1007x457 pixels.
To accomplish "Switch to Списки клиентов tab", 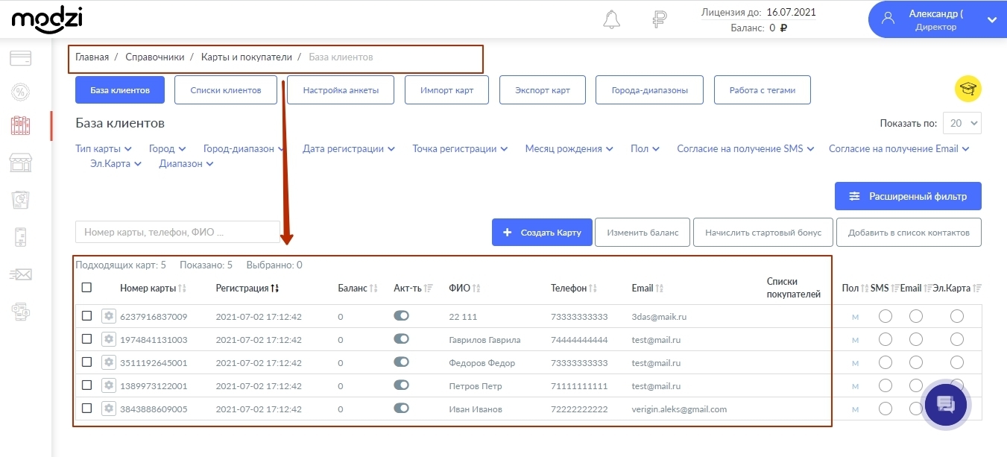I will [x=226, y=90].
